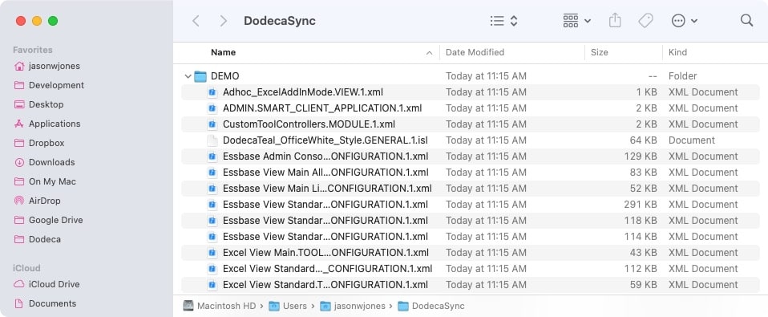The width and height of the screenshot is (768, 317).
Task: Open Desktop in the sidebar
Action: pyautogui.click(x=46, y=104)
